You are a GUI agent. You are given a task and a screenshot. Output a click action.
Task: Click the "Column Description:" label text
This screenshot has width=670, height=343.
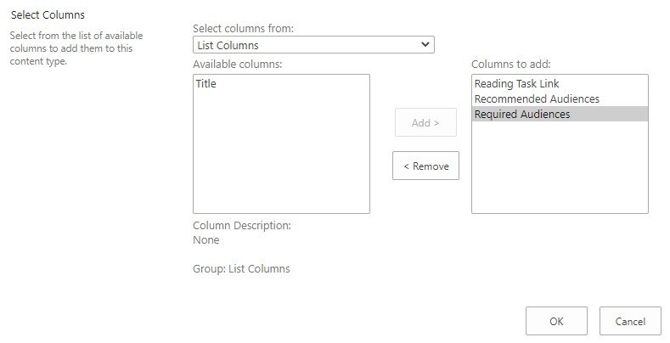[x=242, y=226]
